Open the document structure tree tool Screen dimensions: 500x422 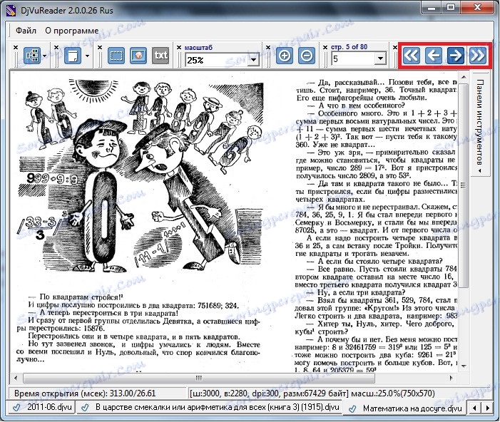tap(32, 56)
